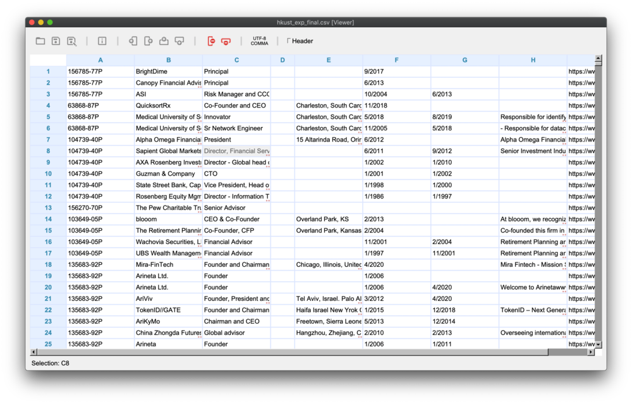Click the save-with-magnifier toolbar icon

coord(71,40)
